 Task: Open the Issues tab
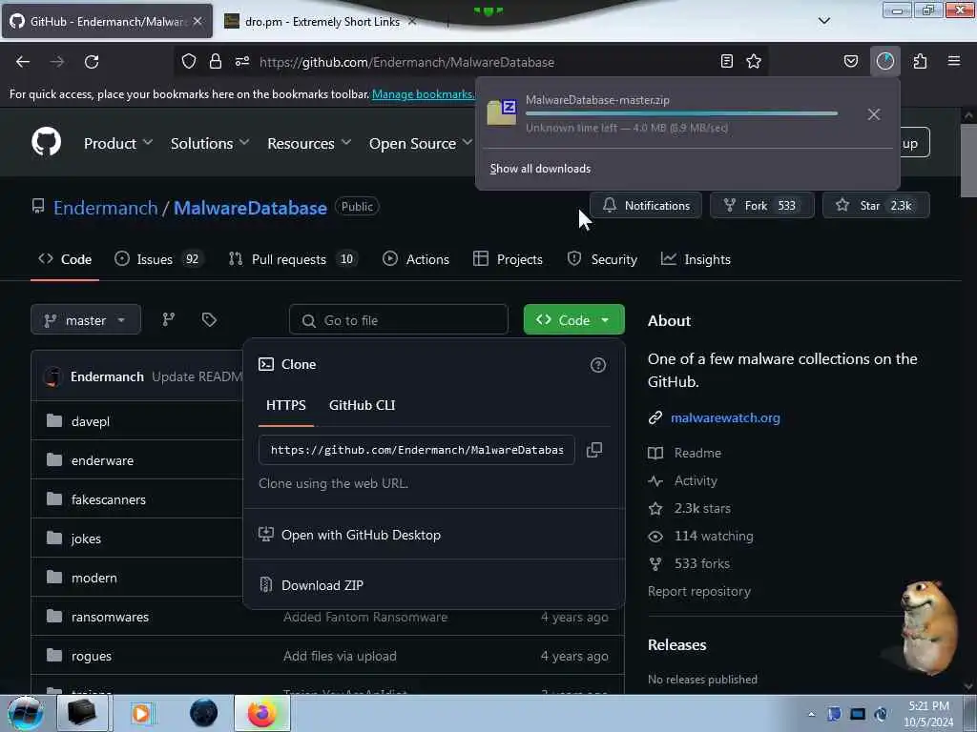159,259
